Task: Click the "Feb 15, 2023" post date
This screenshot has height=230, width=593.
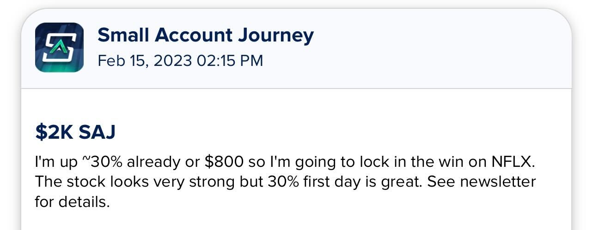Action: click(145, 60)
